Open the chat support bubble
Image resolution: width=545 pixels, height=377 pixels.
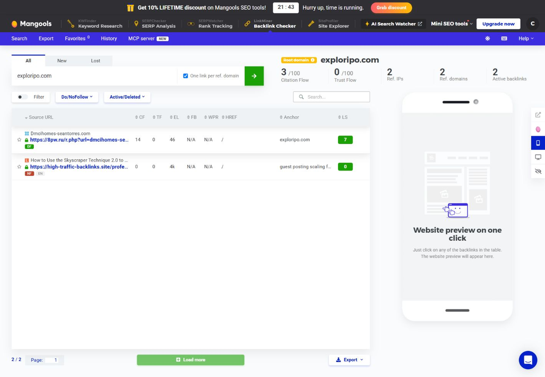[x=528, y=360]
